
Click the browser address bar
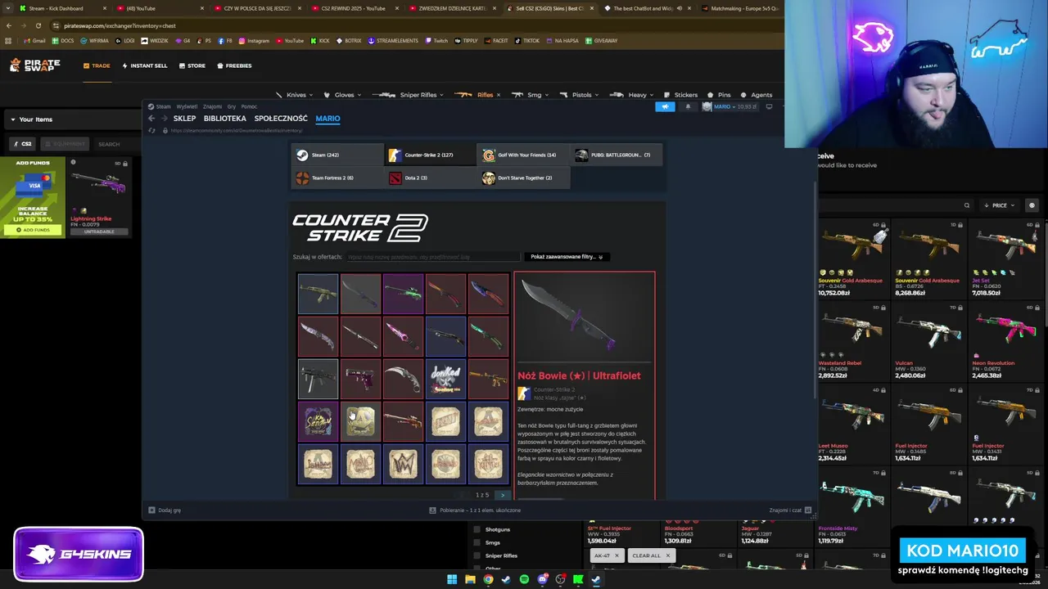[393, 25]
